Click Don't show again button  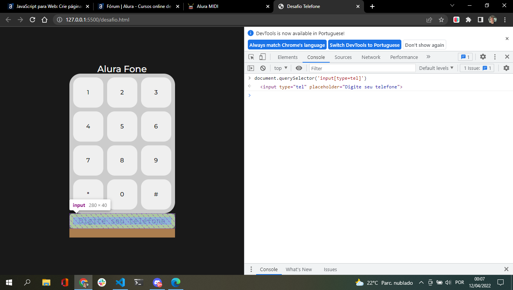(425, 45)
